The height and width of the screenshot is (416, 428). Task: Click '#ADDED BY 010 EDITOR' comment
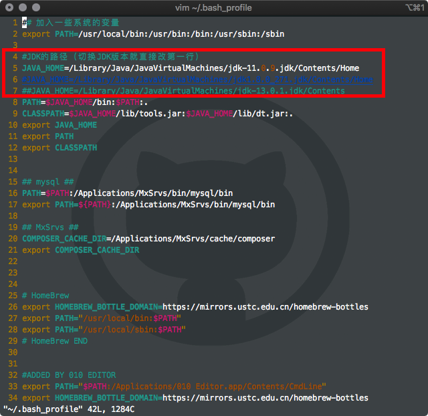pos(69,375)
